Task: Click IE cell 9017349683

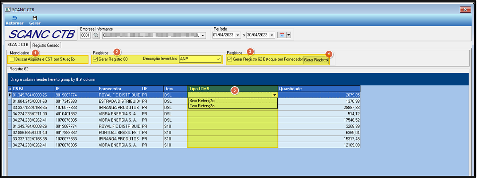Action: coord(76,101)
